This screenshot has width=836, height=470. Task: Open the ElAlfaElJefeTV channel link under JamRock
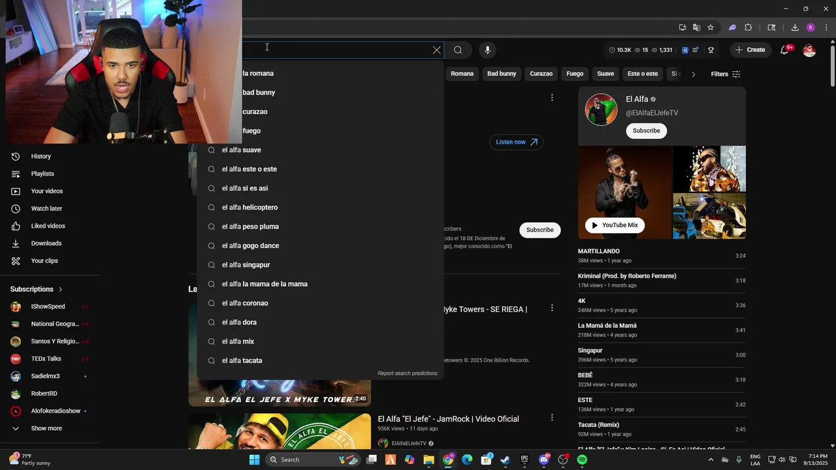click(409, 443)
